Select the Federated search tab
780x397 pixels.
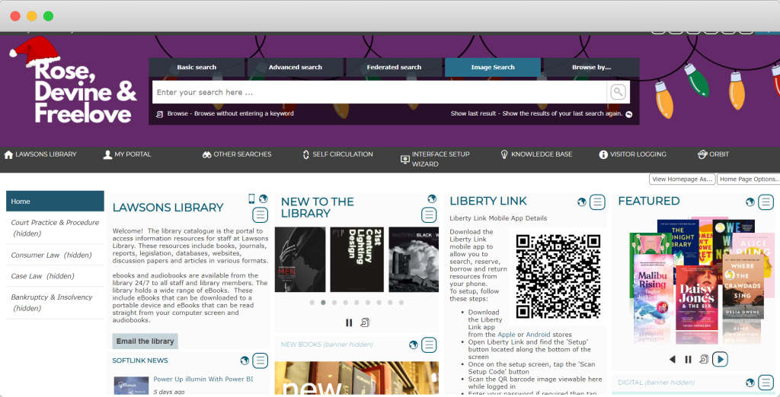[394, 67]
